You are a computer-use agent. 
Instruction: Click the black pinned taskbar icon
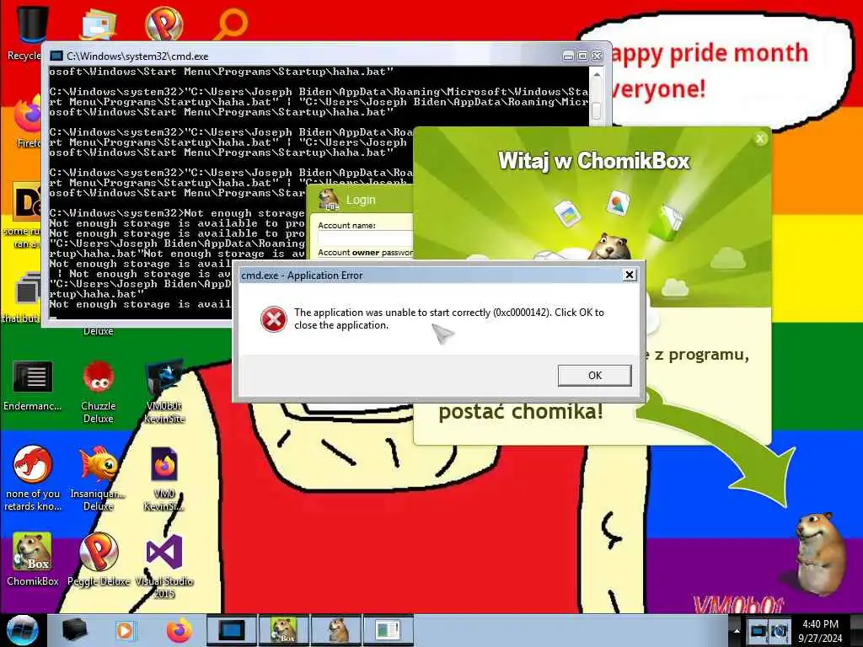[74, 630]
